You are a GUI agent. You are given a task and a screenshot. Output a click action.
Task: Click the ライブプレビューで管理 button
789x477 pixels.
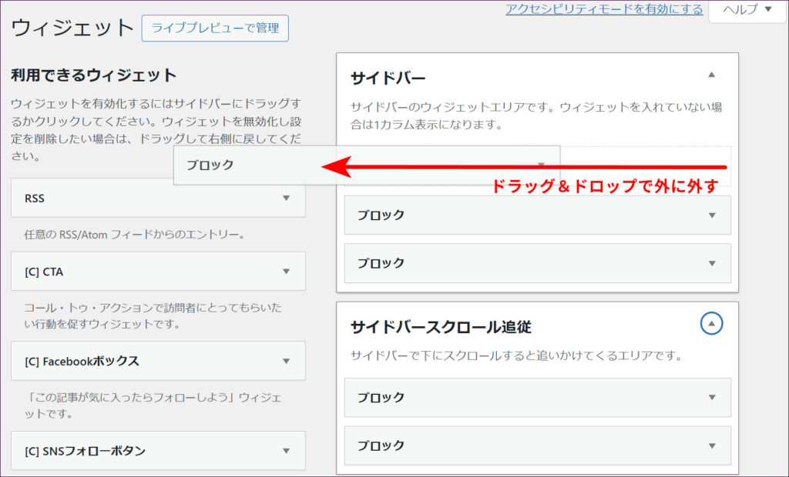[215, 28]
